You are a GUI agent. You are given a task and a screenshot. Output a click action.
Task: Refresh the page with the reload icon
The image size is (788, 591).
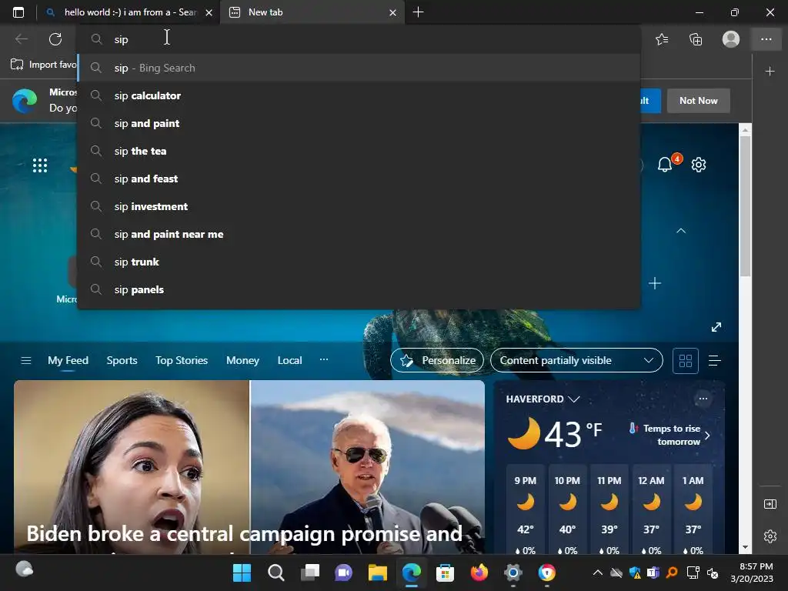pos(55,39)
